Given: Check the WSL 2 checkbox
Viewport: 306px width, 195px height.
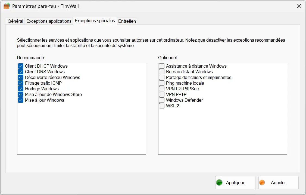Looking at the screenshot, I should tap(162, 106).
